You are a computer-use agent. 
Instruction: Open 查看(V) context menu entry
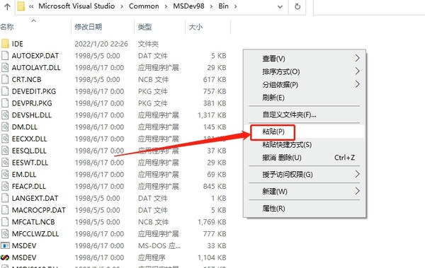point(305,59)
